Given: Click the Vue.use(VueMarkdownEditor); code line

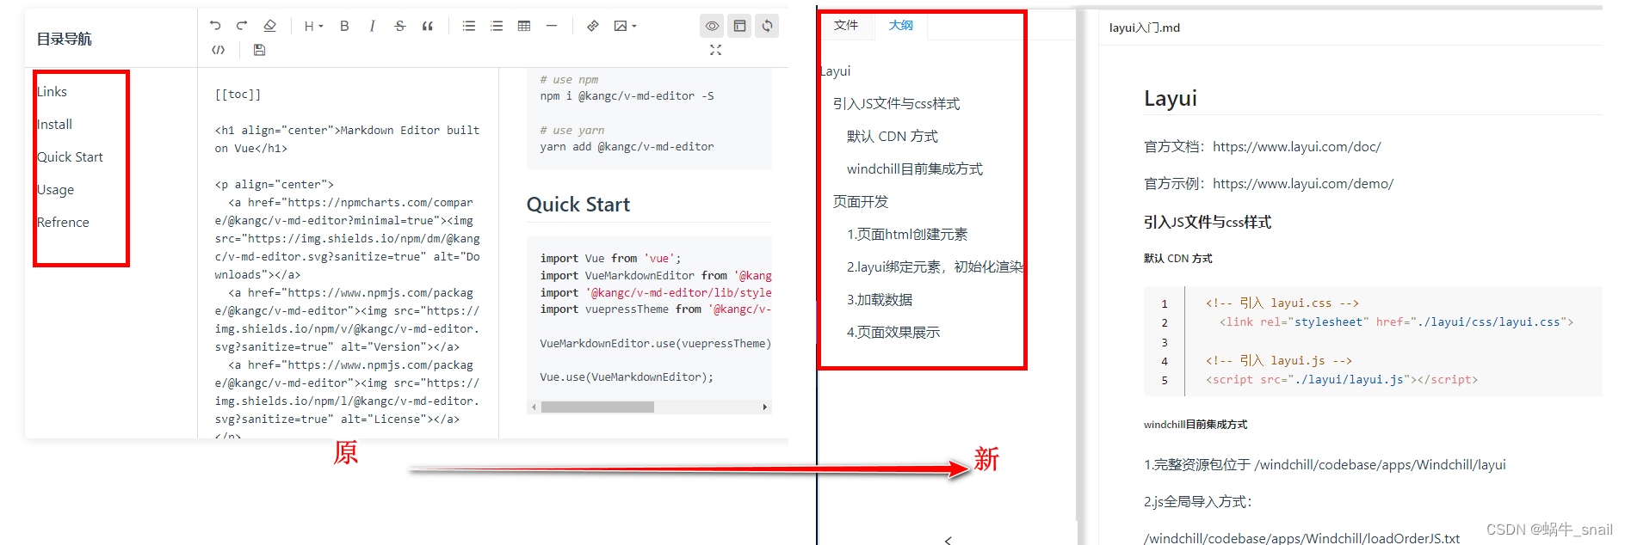Looking at the screenshot, I should [x=627, y=377].
